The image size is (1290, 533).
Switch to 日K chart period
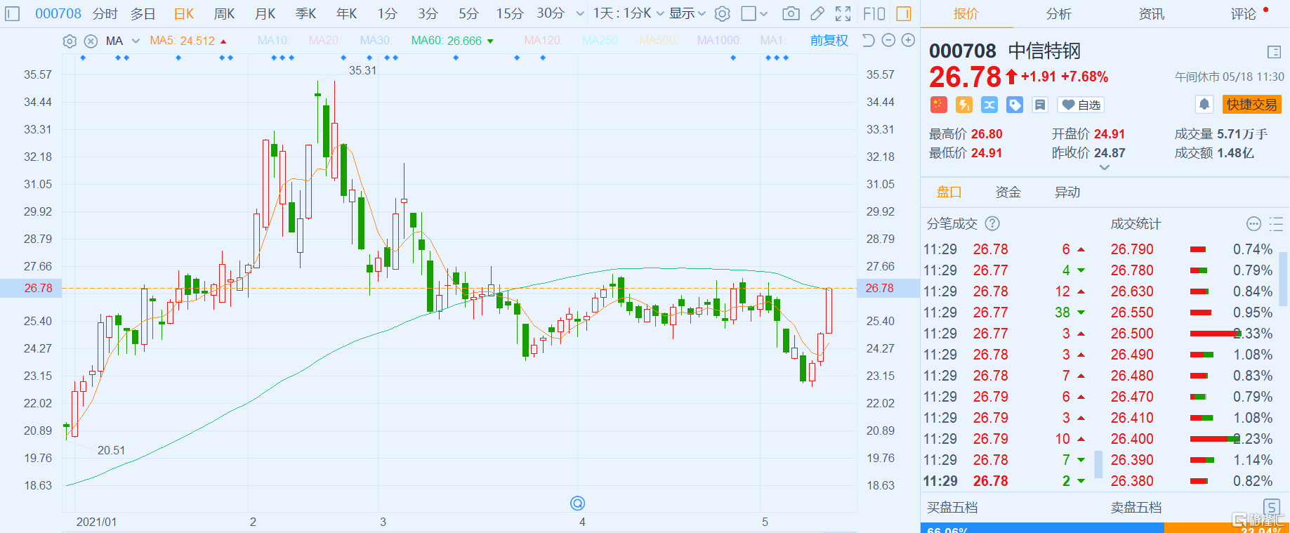point(184,13)
